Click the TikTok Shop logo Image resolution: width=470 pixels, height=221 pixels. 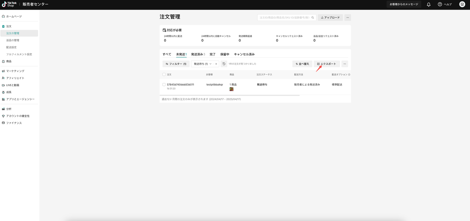[9, 4]
